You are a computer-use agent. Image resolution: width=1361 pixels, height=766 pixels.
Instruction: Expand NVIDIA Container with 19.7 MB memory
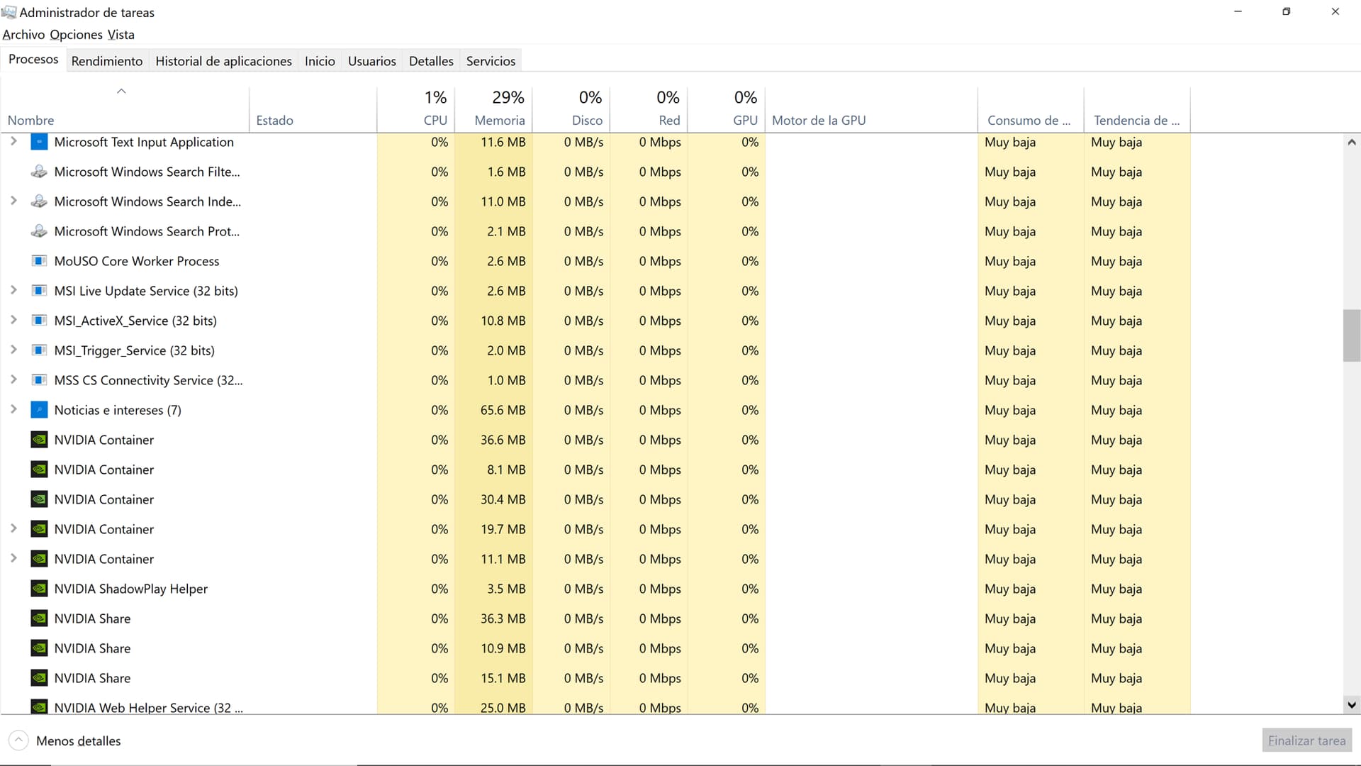click(13, 529)
